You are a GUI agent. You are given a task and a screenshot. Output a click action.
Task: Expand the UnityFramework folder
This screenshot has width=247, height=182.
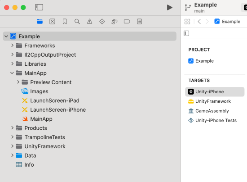click(12, 146)
